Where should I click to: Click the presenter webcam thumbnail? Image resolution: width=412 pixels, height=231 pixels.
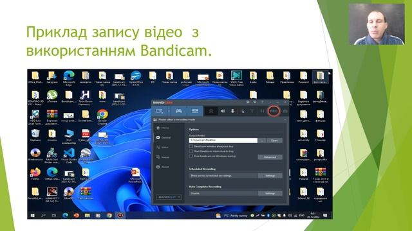pos(377,24)
